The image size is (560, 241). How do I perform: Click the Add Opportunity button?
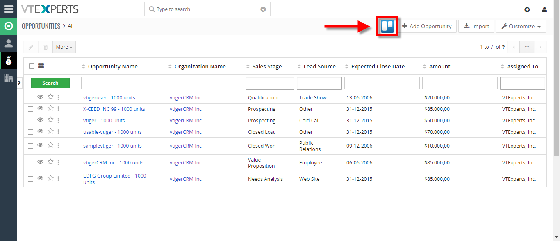coord(427,26)
